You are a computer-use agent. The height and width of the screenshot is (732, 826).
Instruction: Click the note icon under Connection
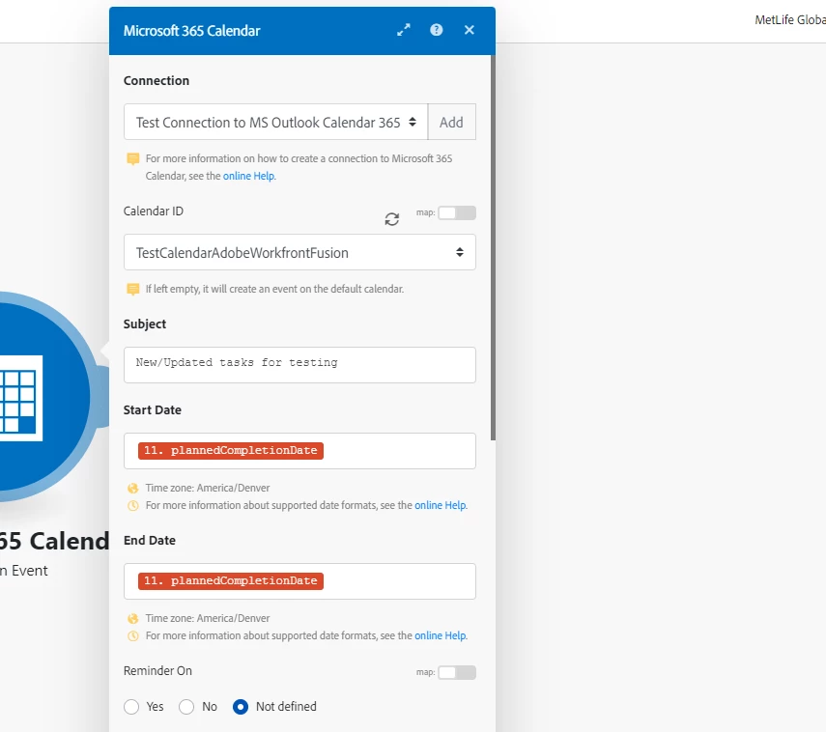(x=133, y=159)
